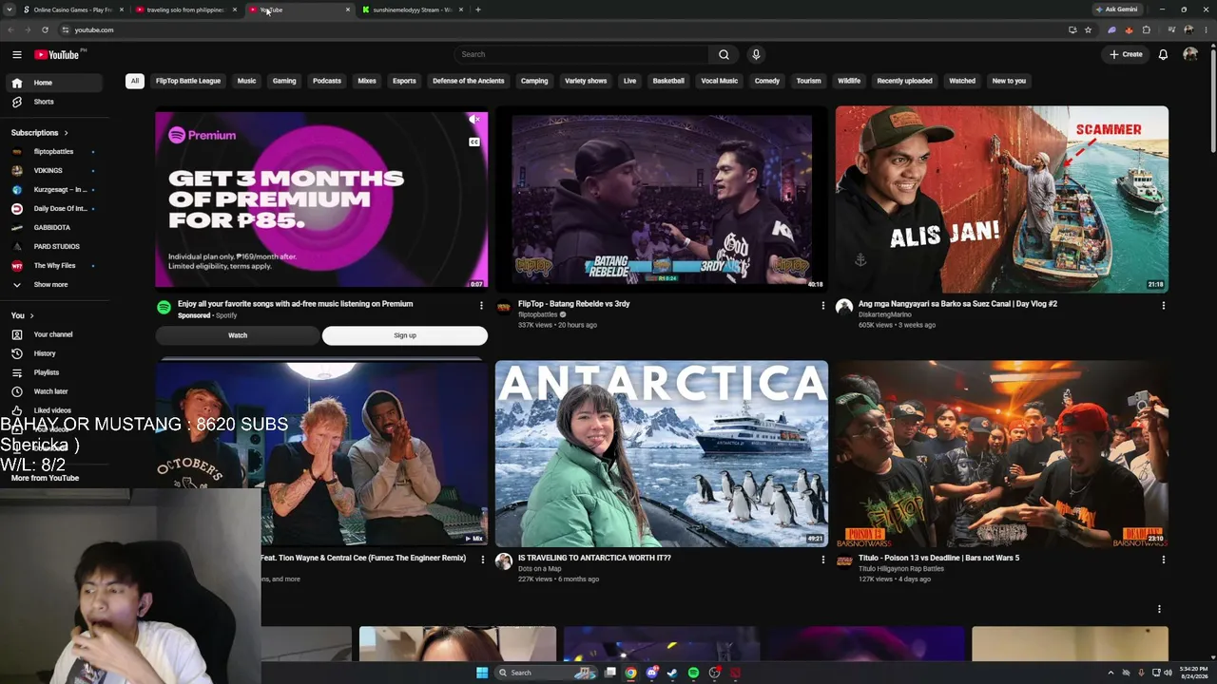Open the Chrome three-dot menu
1217x684 pixels.
pyautogui.click(x=1206, y=29)
